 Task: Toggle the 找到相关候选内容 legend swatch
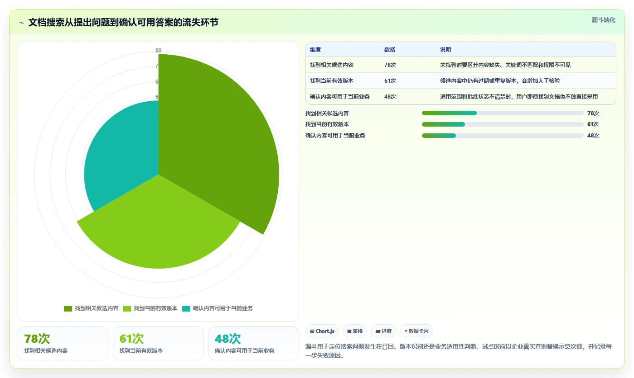68,308
